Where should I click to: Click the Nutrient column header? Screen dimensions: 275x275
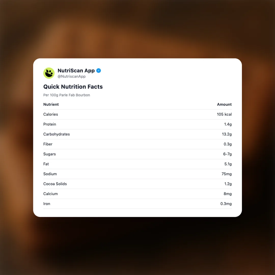coord(51,104)
